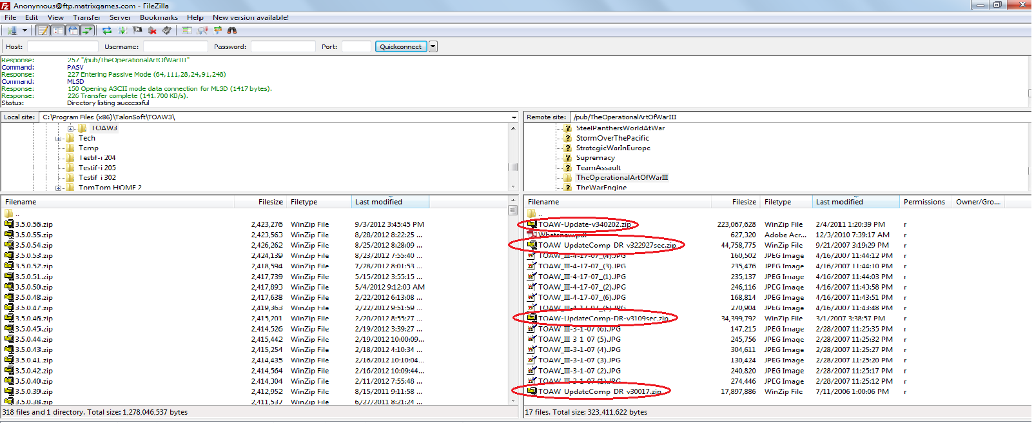Click the local file list scrollbar thumb
Image resolution: width=1034 pixels, height=423 pixels.
(x=513, y=210)
